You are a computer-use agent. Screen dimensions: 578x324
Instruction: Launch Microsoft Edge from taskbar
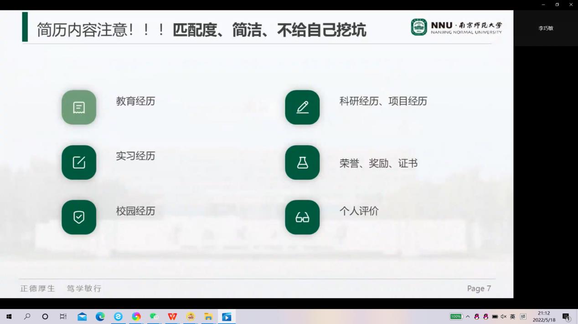coord(100,317)
